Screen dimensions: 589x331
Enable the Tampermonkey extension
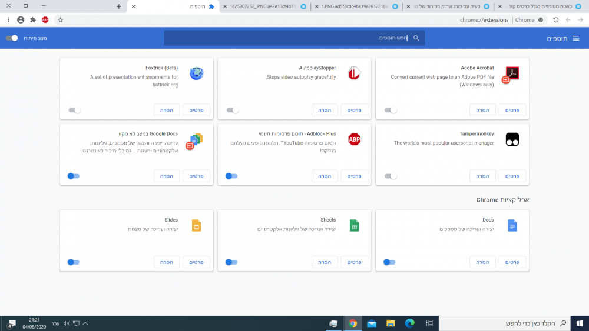click(391, 176)
